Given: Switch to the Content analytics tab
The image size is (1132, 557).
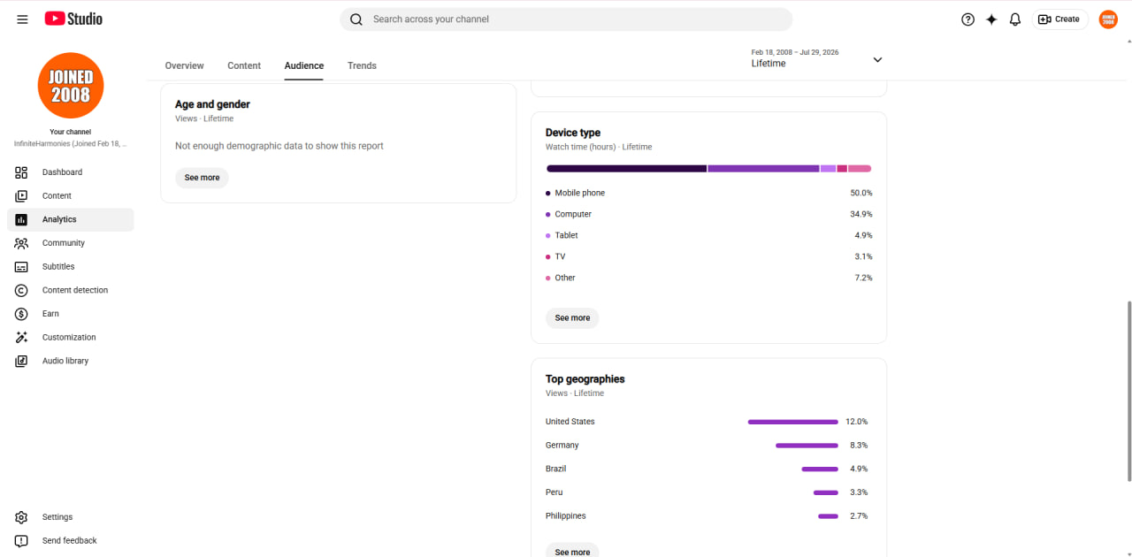Looking at the screenshot, I should coord(244,65).
